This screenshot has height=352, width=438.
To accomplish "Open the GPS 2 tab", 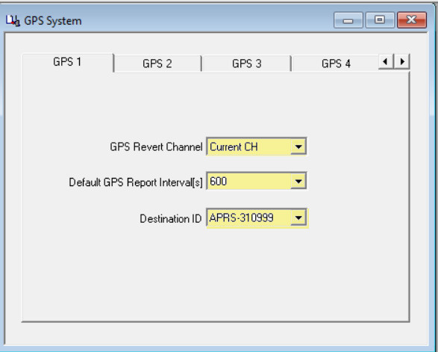I will 157,64.
